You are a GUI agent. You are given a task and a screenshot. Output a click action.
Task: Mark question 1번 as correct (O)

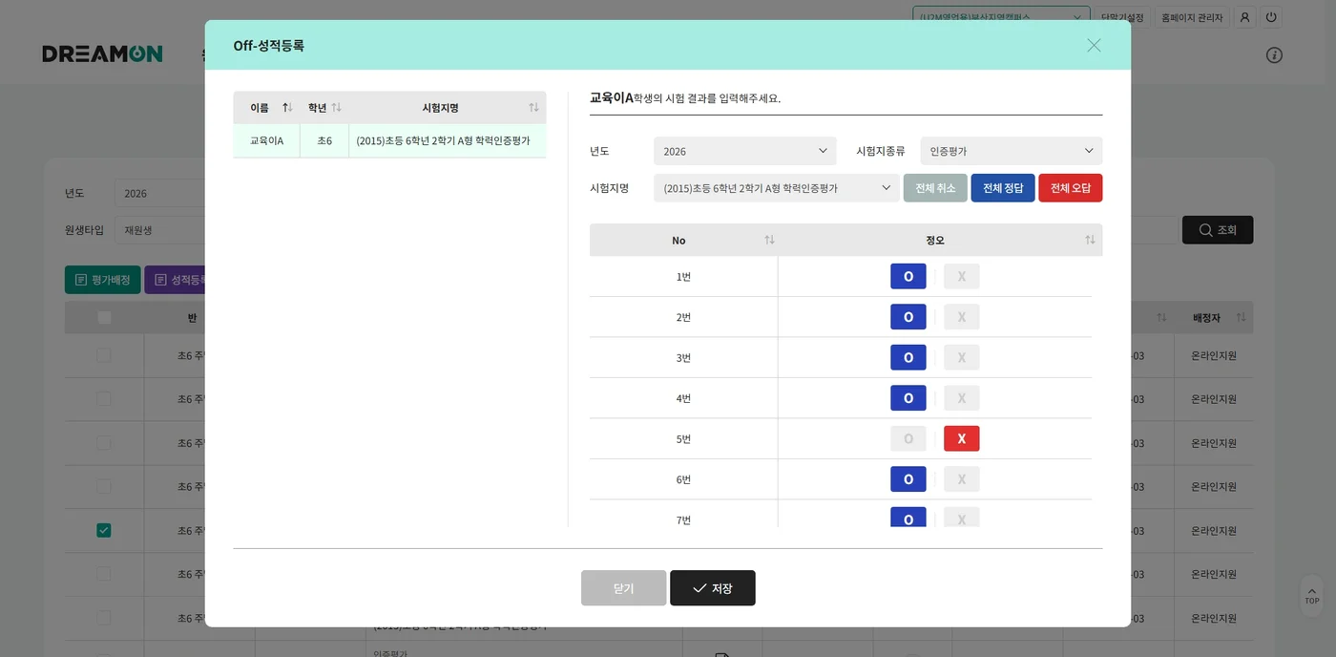click(x=908, y=277)
